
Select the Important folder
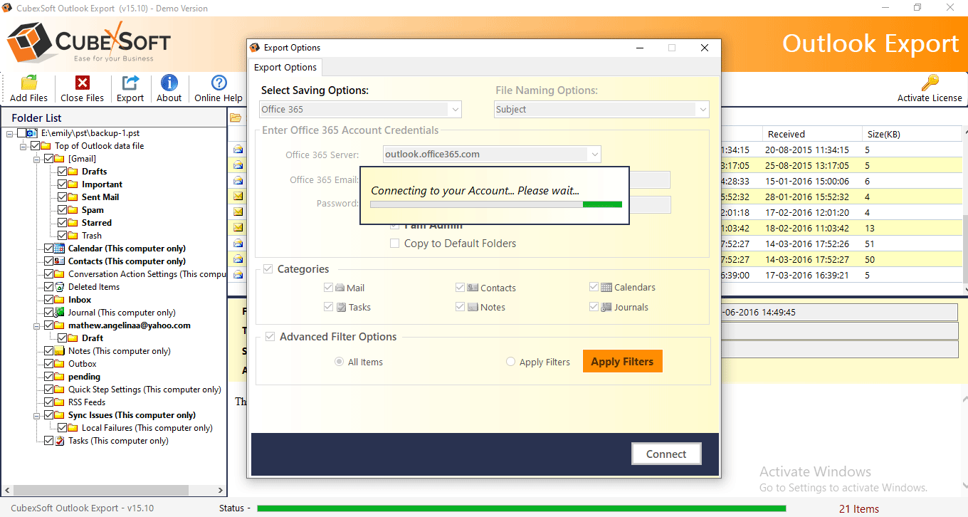pyautogui.click(x=102, y=184)
